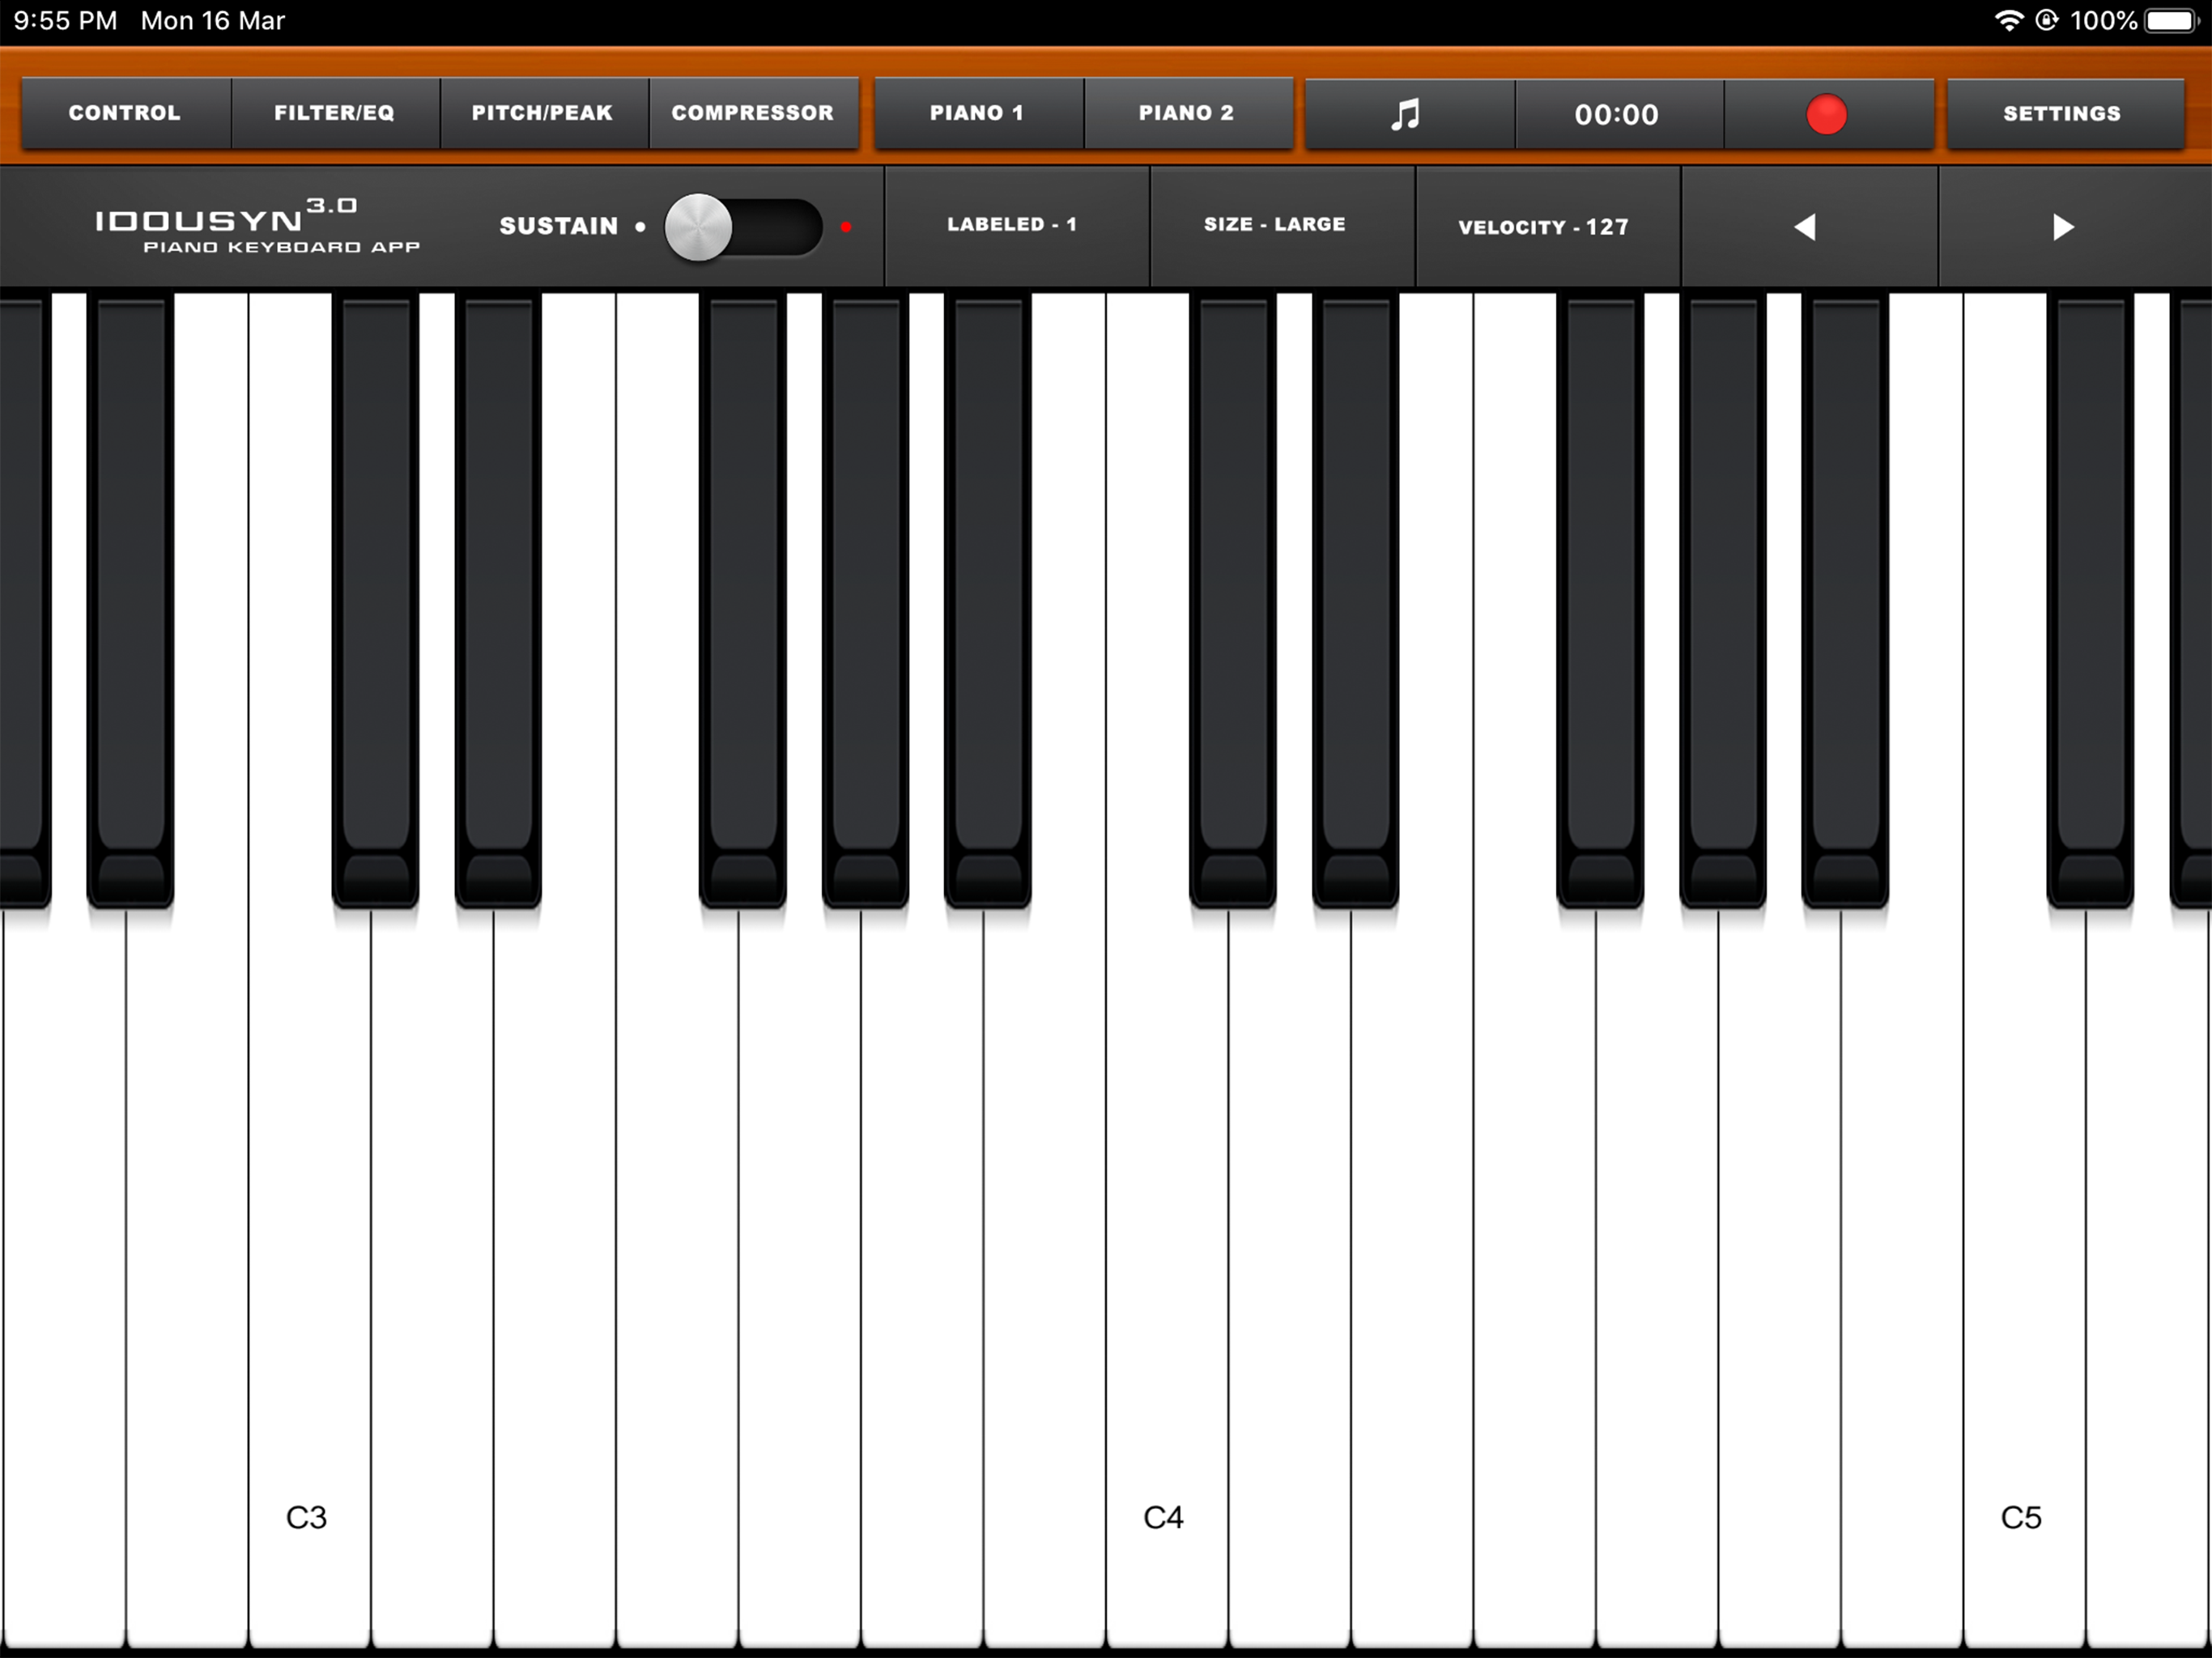Viewport: 2212px width, 1658px height.
Task: Tap the iDouSyn 3.0 logo
Action: (x=257, y=226)
